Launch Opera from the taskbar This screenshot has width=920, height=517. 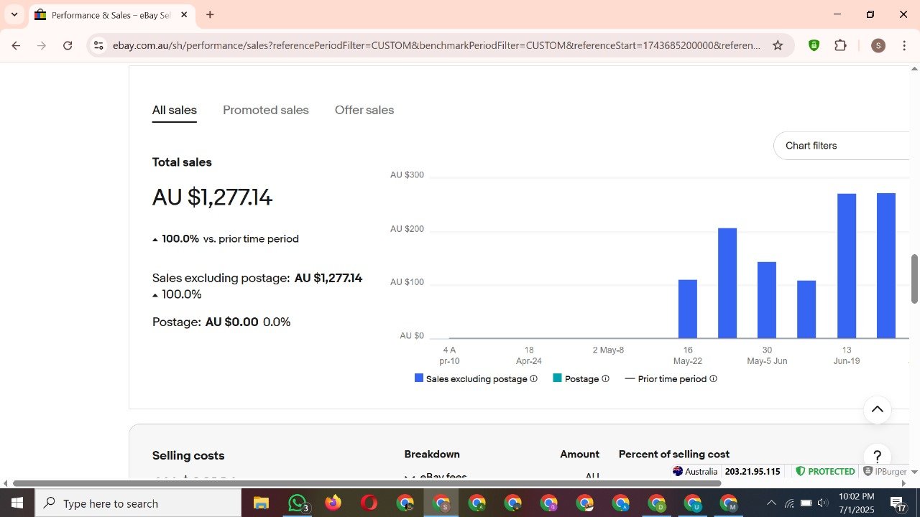[369, 503]
